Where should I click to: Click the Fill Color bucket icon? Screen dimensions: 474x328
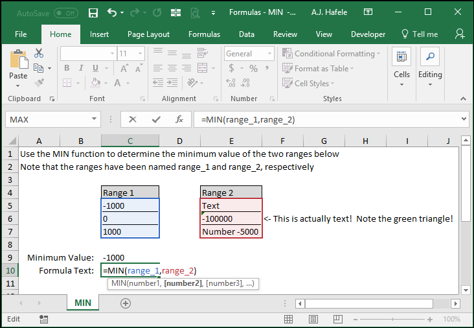pos(96,82)
